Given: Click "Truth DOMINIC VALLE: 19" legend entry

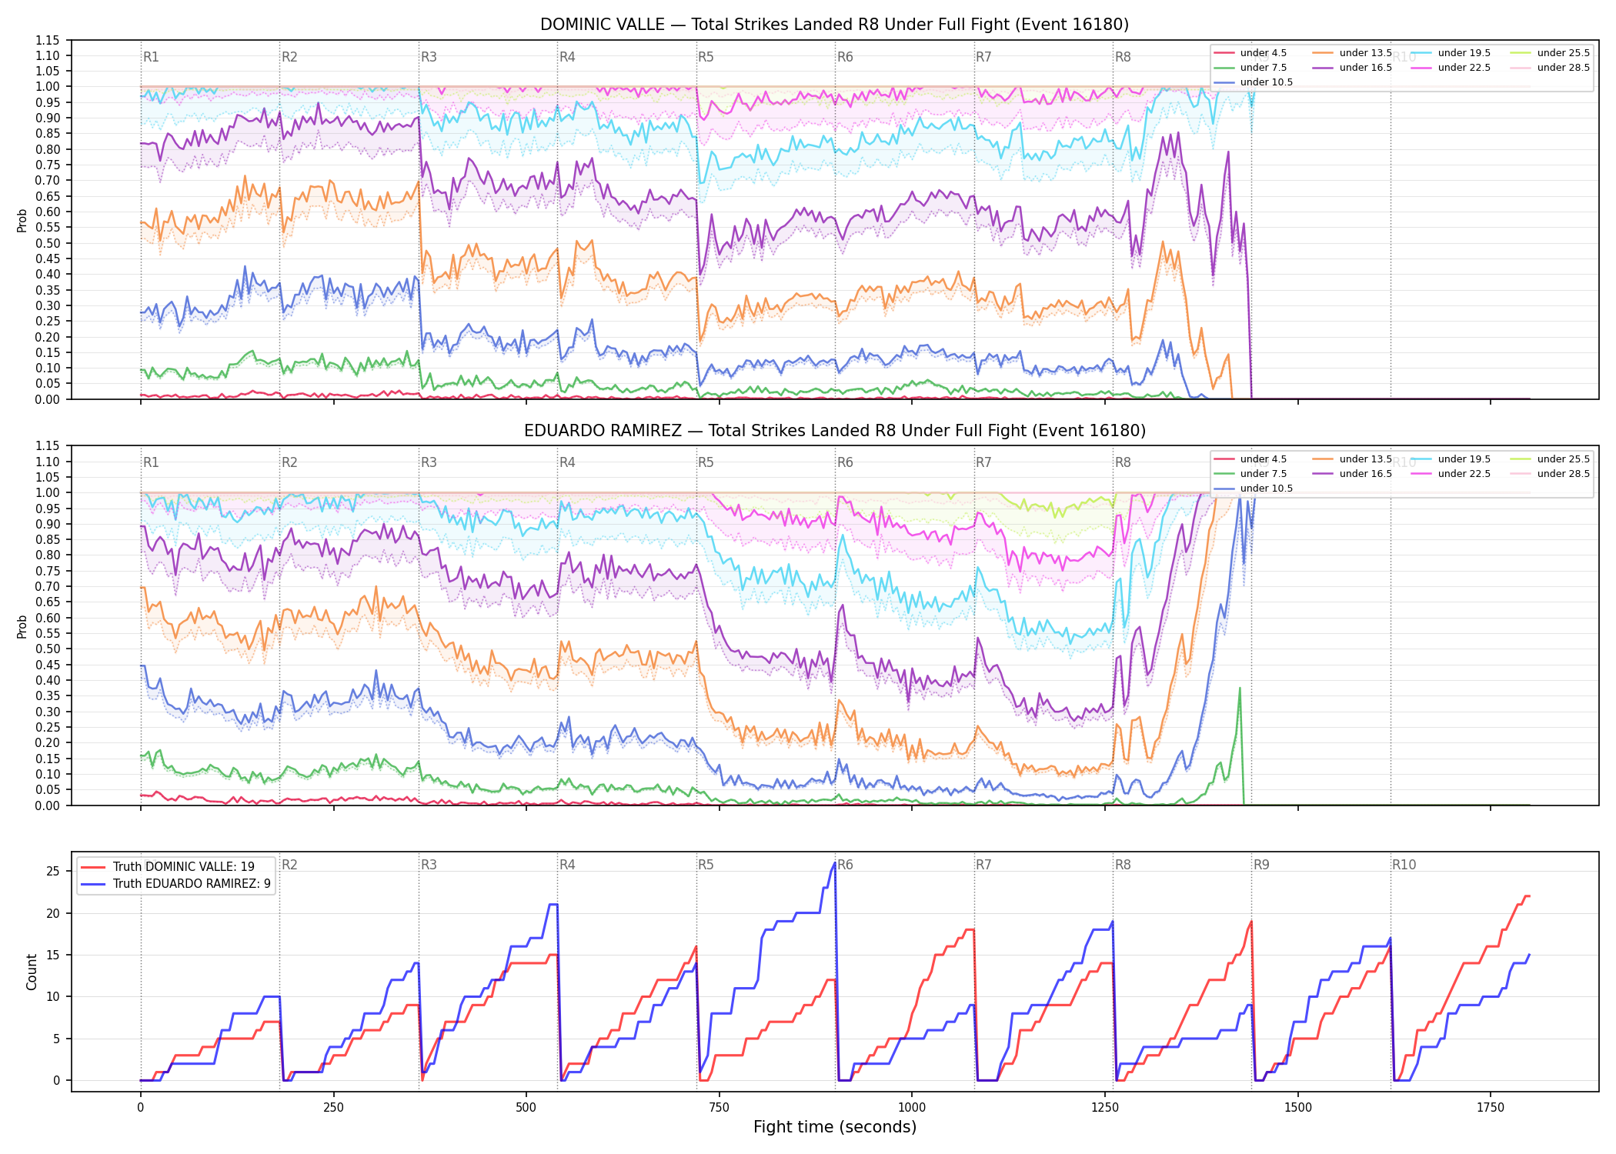Looking at the screenshot, I should (167, 867).
